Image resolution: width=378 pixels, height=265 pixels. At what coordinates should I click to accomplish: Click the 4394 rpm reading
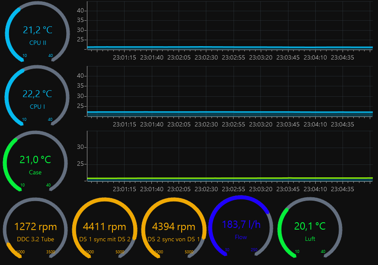[173, 227]
